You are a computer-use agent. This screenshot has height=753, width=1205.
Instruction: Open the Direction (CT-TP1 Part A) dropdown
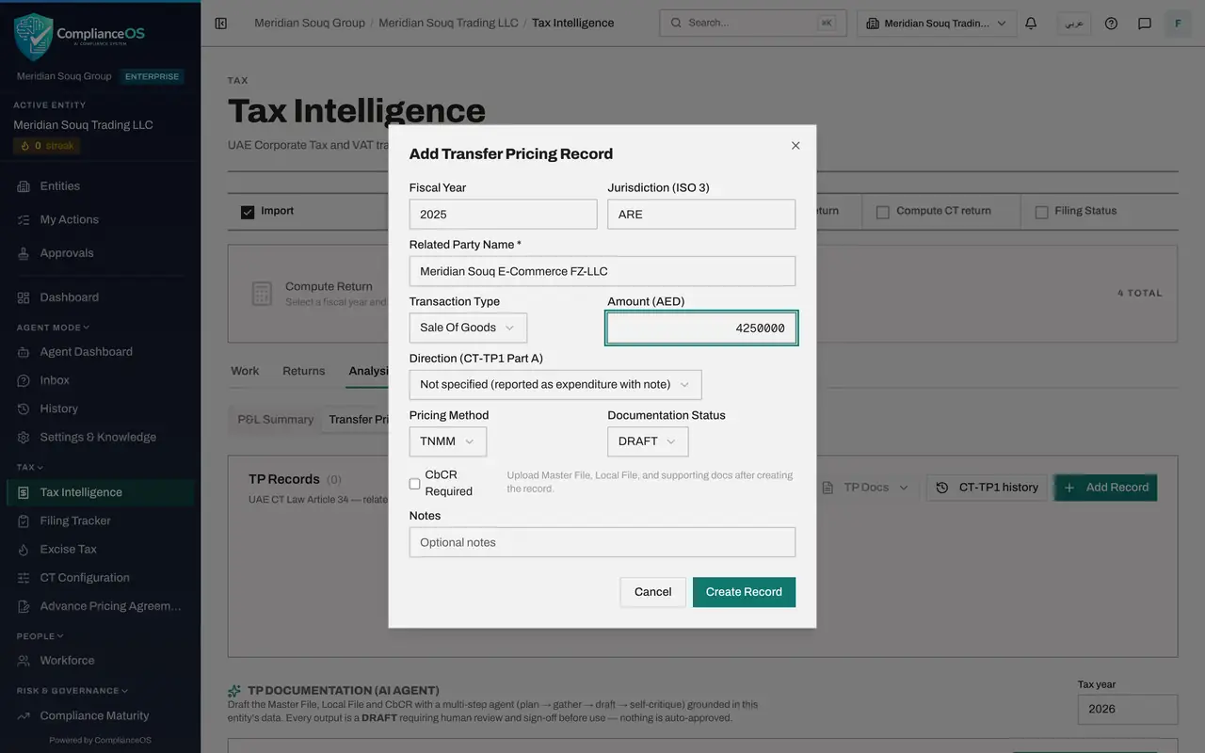tap(555, 384)
